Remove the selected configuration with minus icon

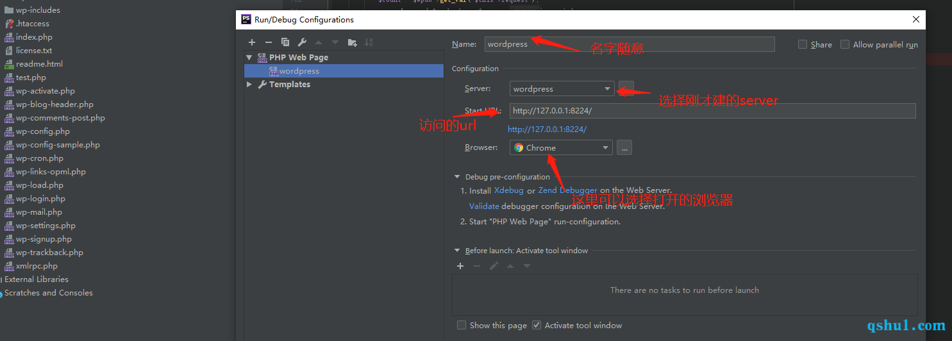point(269,42)
